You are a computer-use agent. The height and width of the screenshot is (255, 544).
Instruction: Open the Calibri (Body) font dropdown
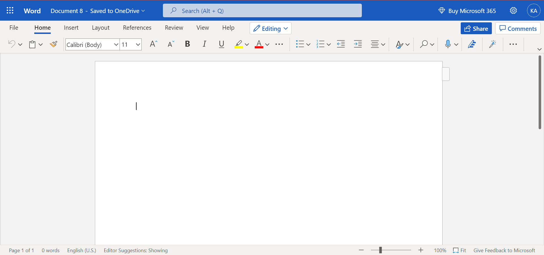pyautogui.click(x=93, y=45)
